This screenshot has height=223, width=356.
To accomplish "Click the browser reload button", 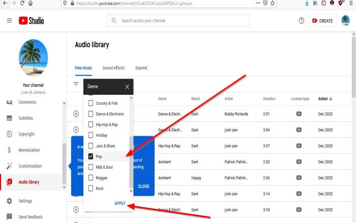I will coord(22,3).
